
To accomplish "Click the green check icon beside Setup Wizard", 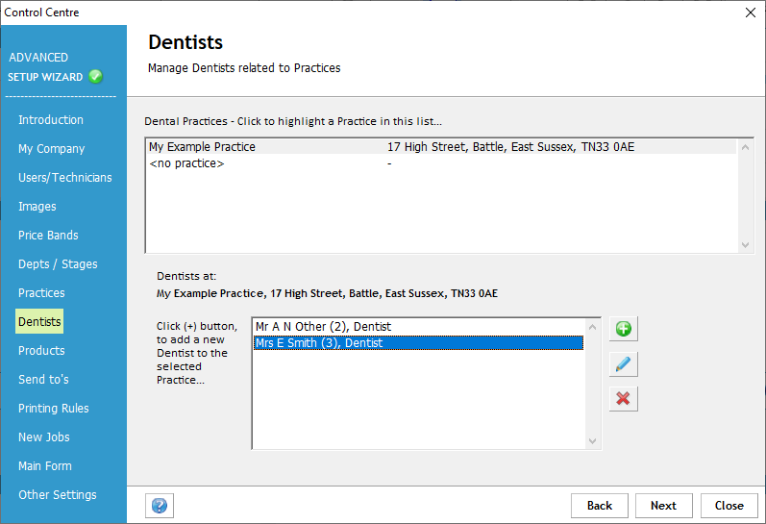I will point(96,77).
